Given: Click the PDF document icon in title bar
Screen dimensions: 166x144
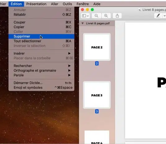Looking at the screenshot, I should [x=140, y=10].
